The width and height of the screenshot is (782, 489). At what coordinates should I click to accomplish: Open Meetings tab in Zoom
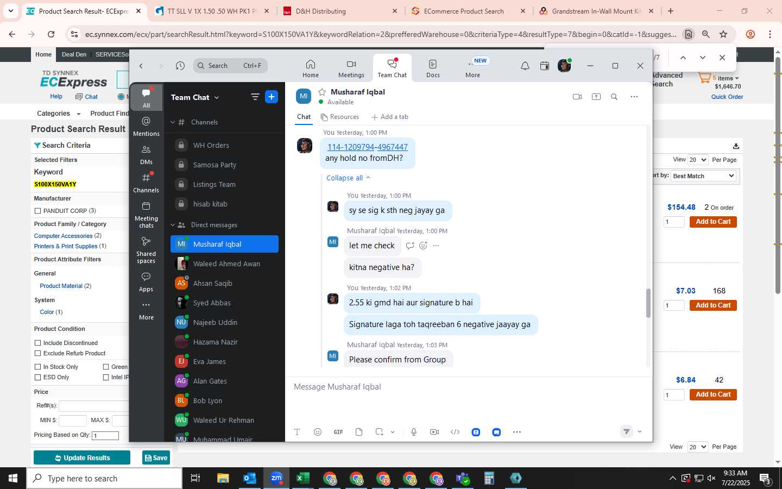(x=351, y=68)
